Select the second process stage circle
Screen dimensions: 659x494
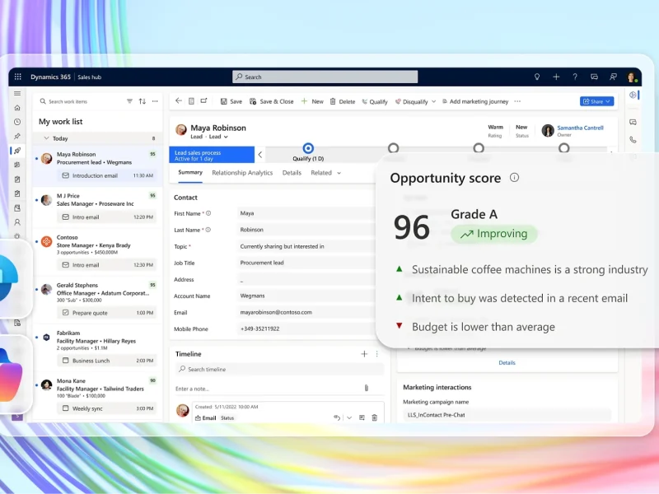[x=394, y=148]
